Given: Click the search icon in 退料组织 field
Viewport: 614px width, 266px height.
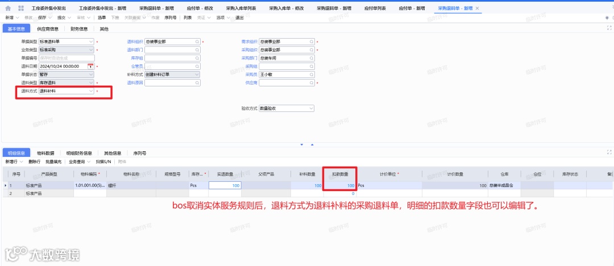Looking at the screenshot, I should pyautogui.click(x=197, y=41).
